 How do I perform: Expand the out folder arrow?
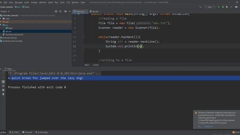click(x=1, y=22)
